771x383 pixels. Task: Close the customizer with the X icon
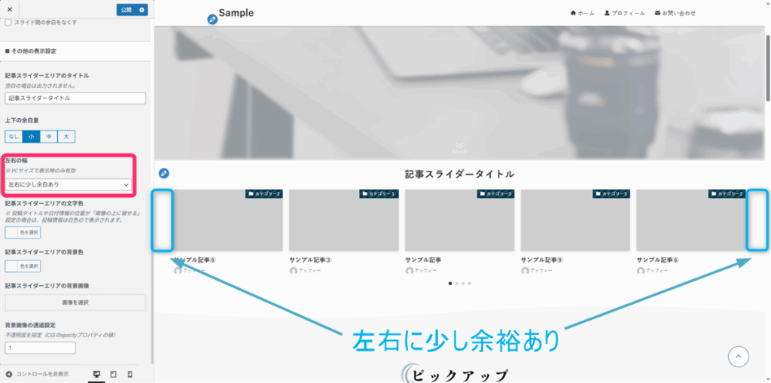pyautogui.click(x=10, y=9)
